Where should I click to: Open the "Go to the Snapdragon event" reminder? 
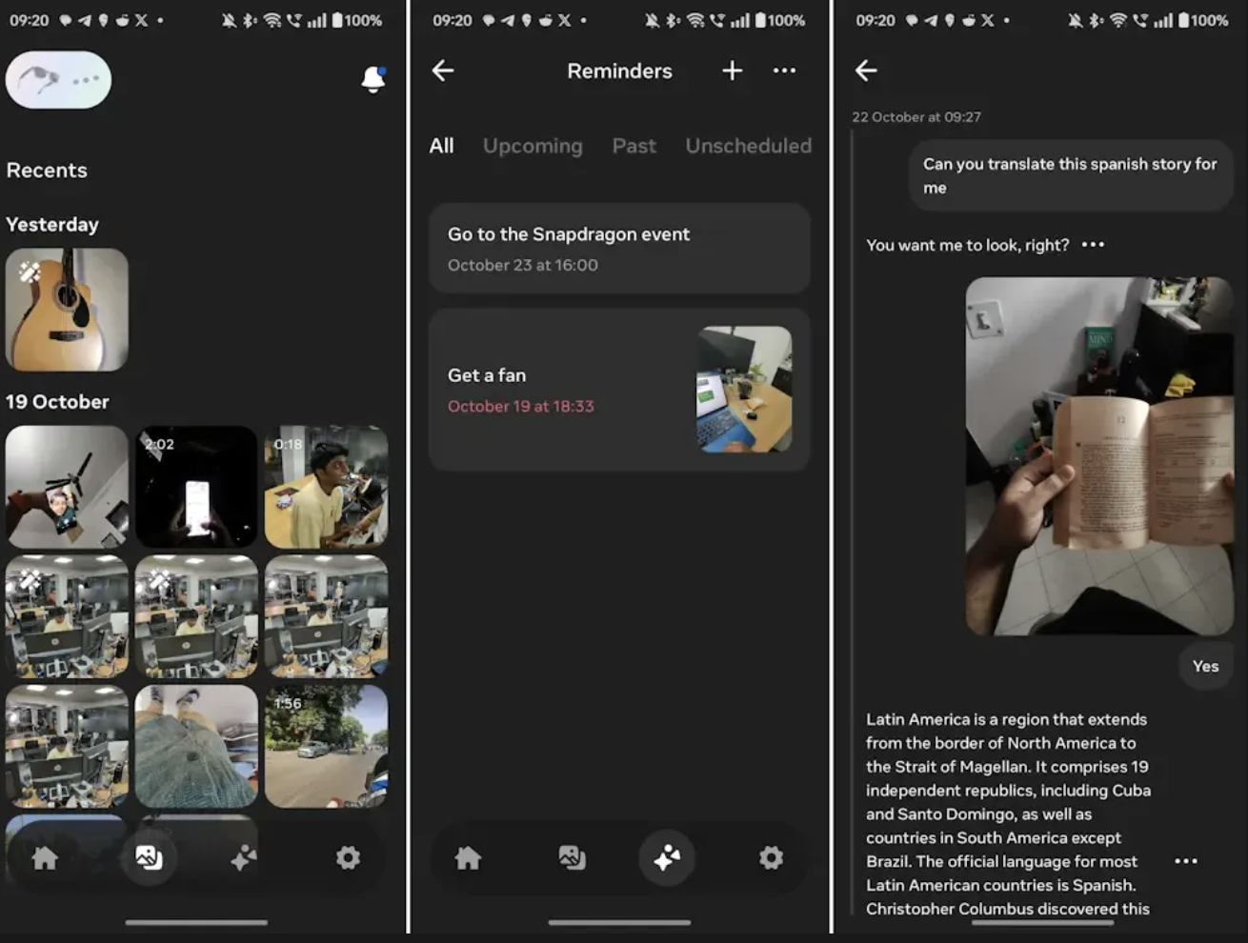(x=619, y=248)
